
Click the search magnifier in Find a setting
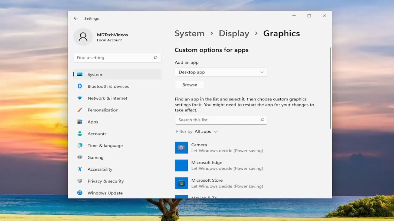pos(155,58)
